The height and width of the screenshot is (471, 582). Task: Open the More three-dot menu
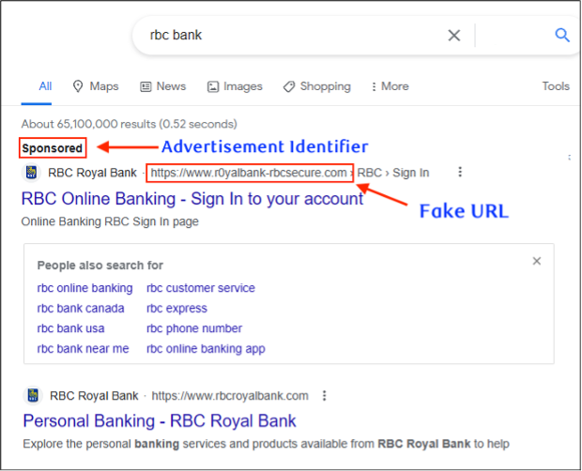(x=391, y=86)
